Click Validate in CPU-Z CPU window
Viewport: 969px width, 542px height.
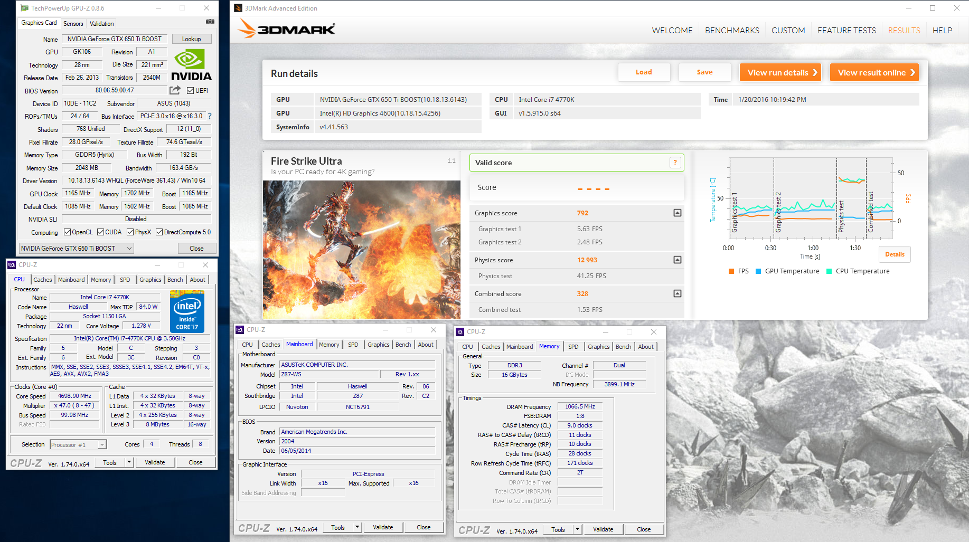pyautogui.click(x=155, y=462)
